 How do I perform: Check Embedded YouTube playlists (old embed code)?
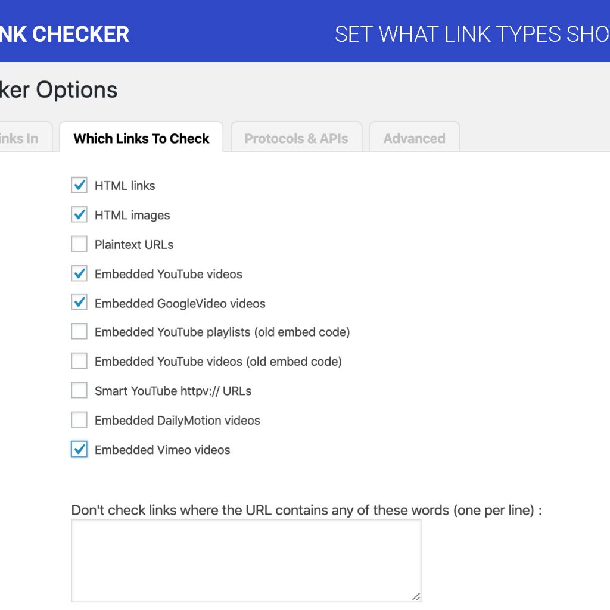tap(79, 332)
